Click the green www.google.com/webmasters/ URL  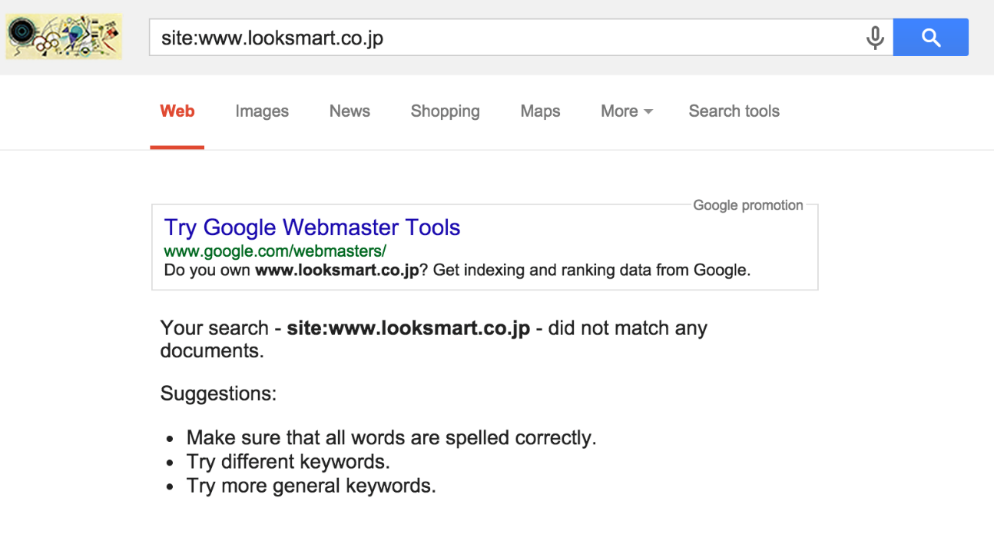pyautogui.click(x=275, y=251)
